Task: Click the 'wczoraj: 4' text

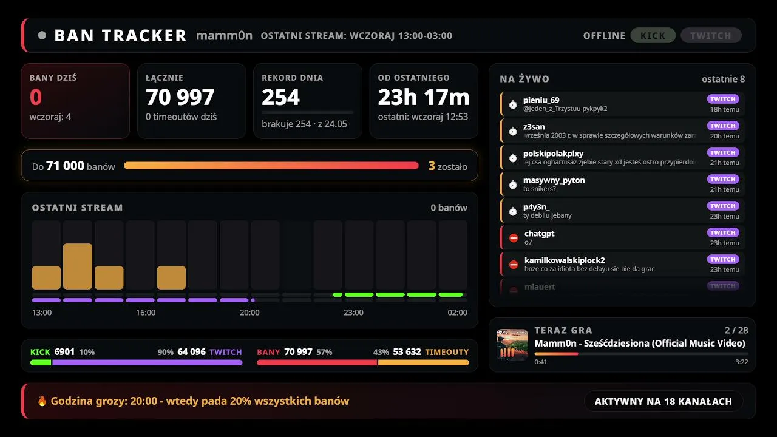Action: point(50,117)
